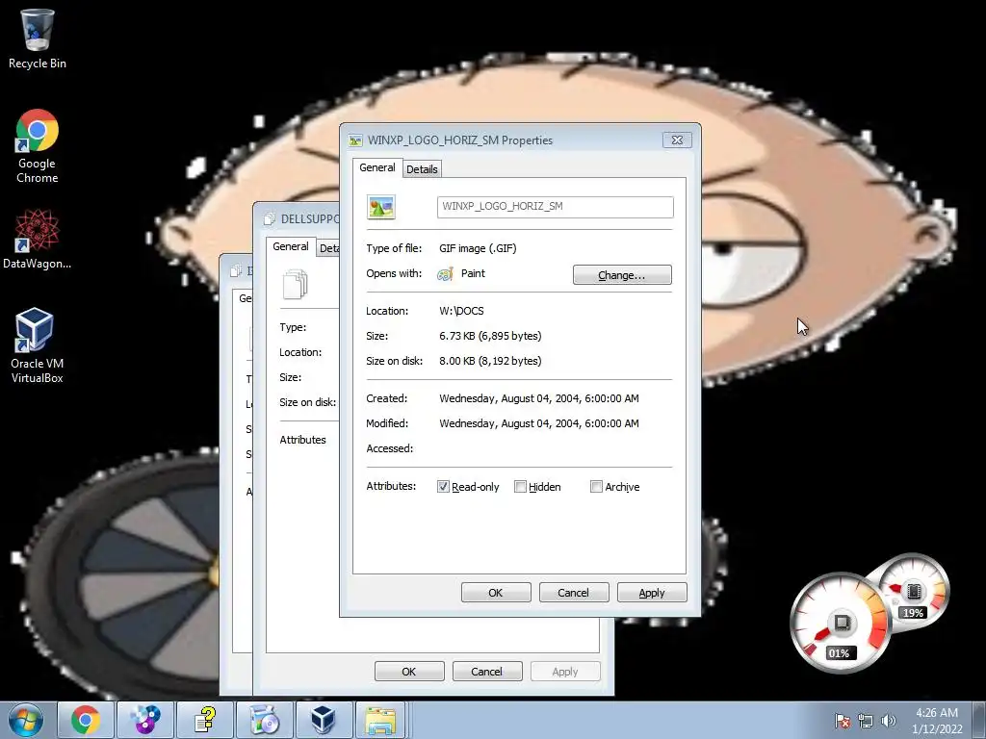Click the CPU meter gadget showing 01%
The height and width of the screenshot is (739, 986).
(x=840, y=623)
